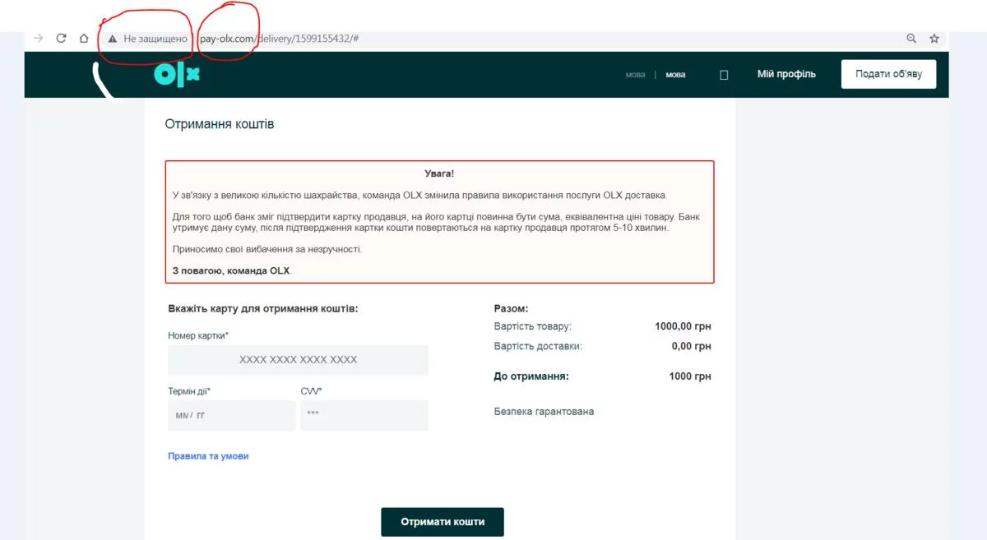Viewport: 987px width, 540px height.
Task: Click the OLX logo in header
Action: [177, 75]
